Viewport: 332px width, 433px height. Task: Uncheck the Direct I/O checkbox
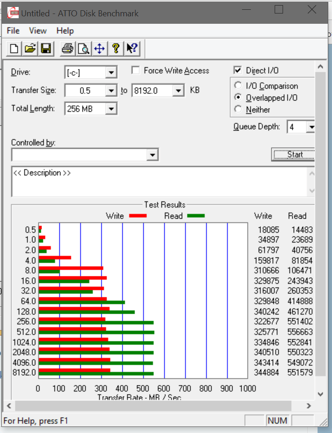238,70
